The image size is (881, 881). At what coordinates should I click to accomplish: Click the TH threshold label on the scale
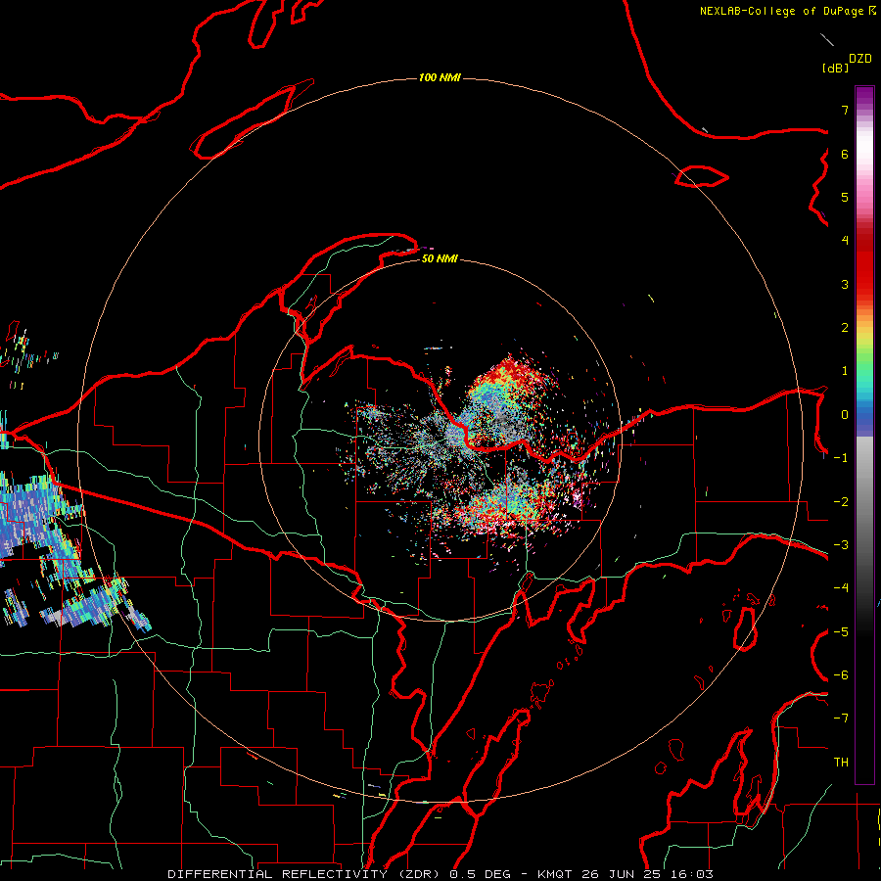pos(841,763)
